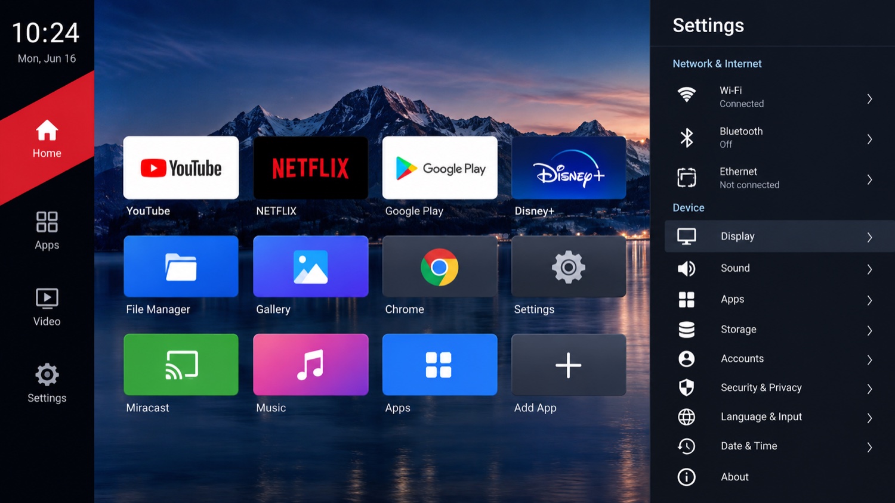Click the Date & Time clock icon
This screenshot has width=895, height=503.
(687, 446)
